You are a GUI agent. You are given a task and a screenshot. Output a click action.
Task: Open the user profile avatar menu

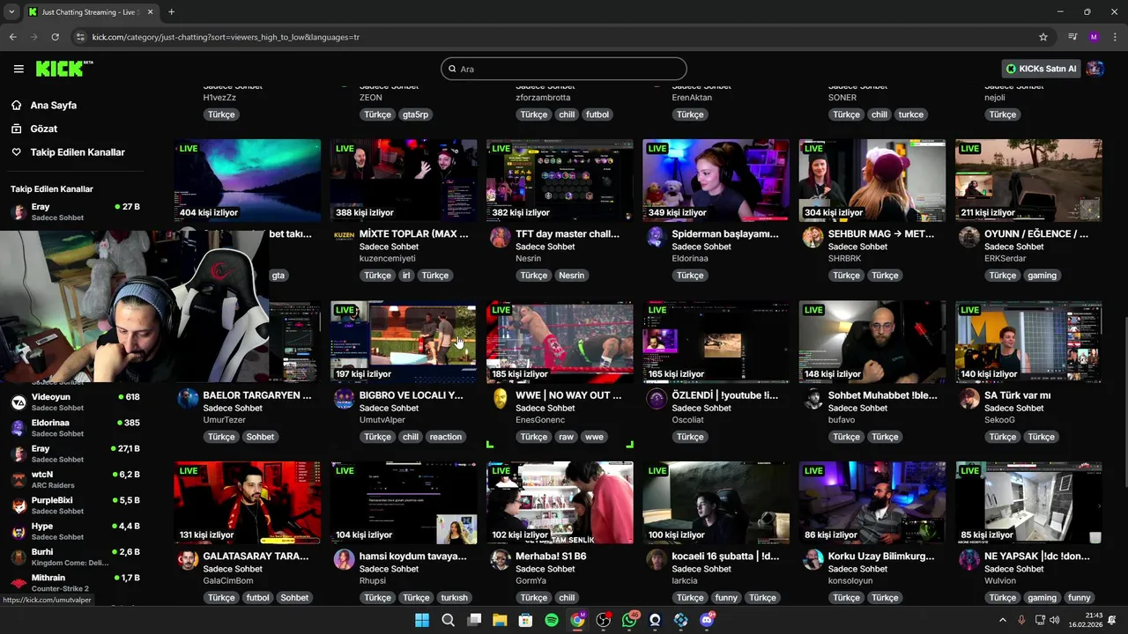[x=1095, y=69]
